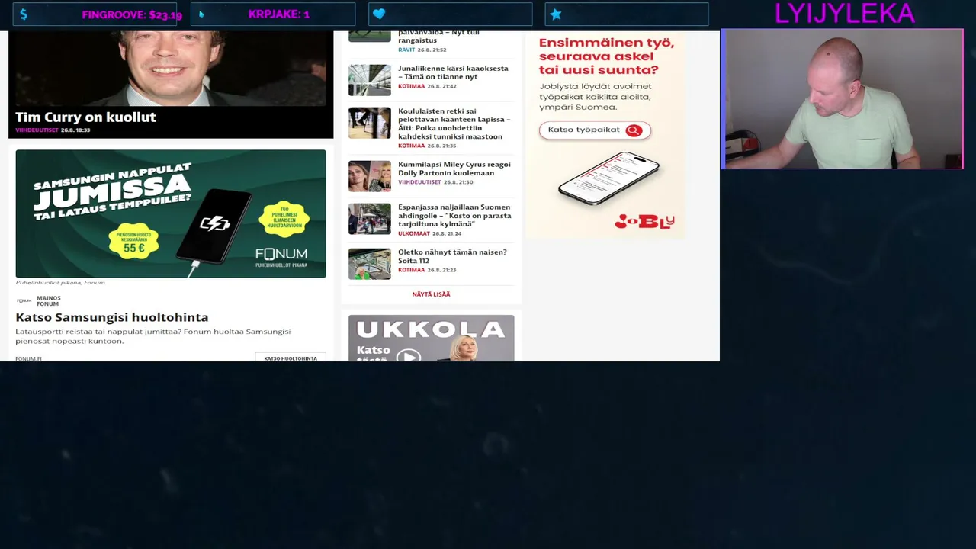Click the "KRPJAKE: 1" overlay text
The image size is (976, 549).
click(x=279, y=14)
